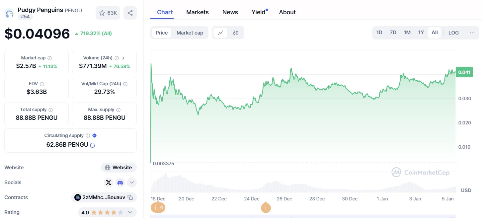Open the 25 Dec info event marker
The width and height of the screenshot is (482, 218).
click(266, 208)
